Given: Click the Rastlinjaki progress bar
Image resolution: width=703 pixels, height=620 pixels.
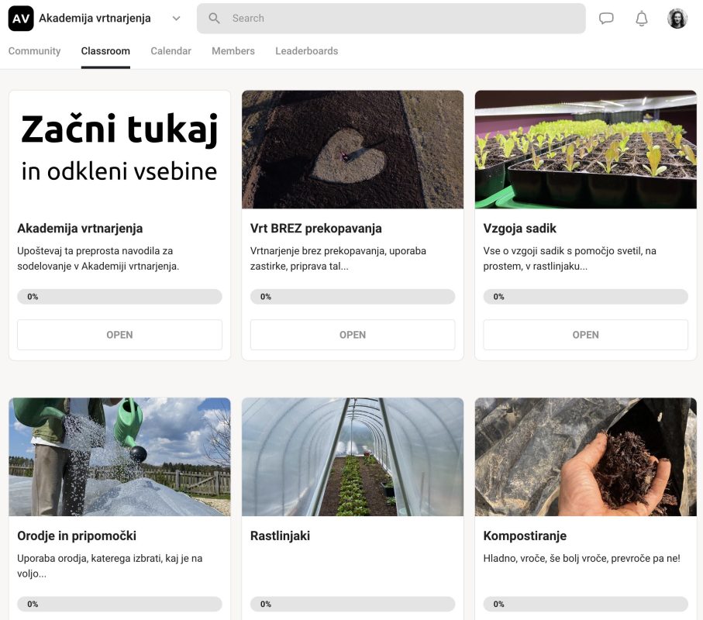Looking at the screenshot, I should tap(353, 604).
